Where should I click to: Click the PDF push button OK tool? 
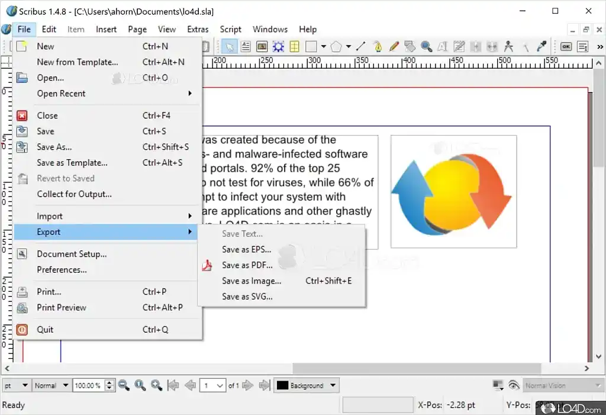click(x=566, y=47)
